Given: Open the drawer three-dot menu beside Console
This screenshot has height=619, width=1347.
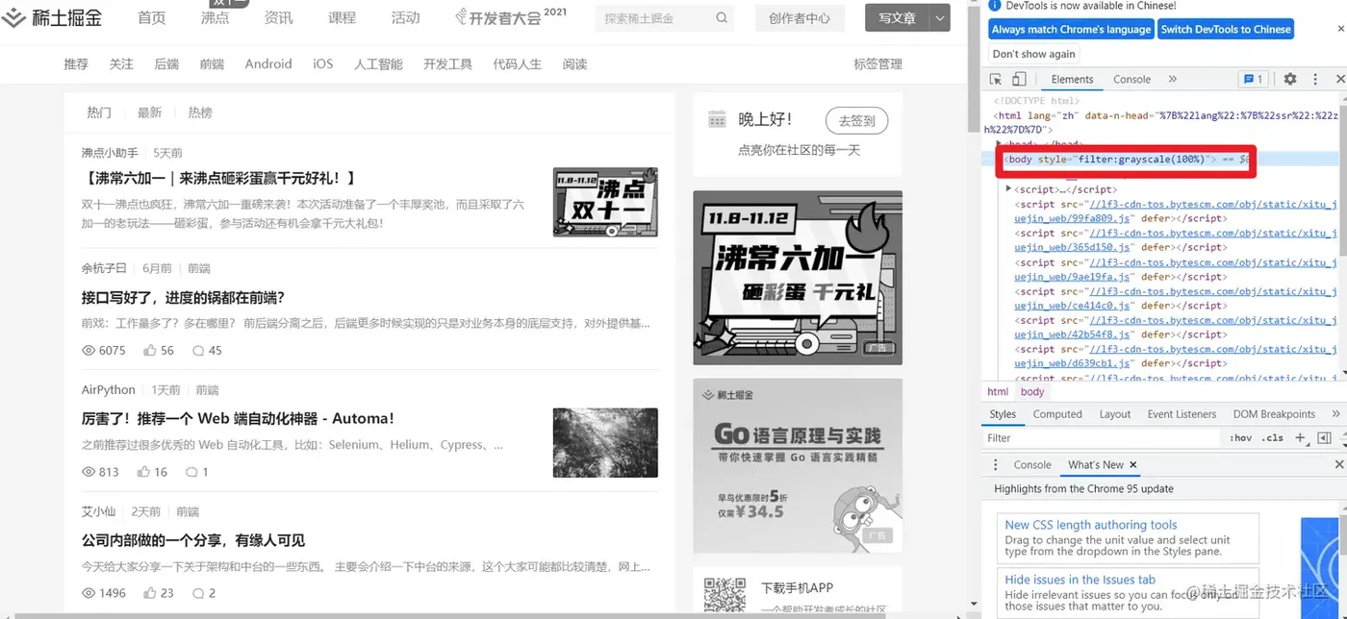Looking at the screenshot, I should point(996,464).
